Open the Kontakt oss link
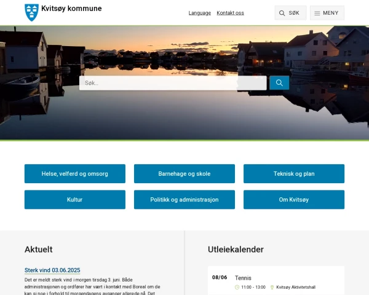This screenshot has width=369, height=295. [230, 13]
